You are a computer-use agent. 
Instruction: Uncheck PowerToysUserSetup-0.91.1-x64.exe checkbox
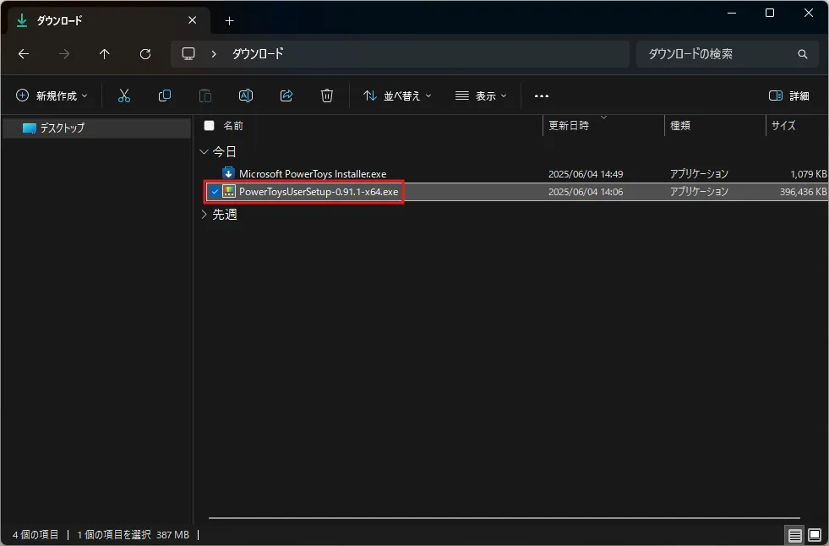215,191
